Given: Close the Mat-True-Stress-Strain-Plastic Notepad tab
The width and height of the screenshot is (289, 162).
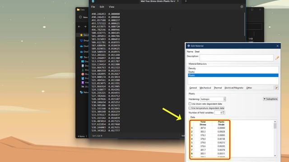Looking at the screenshot, I should click(178, 1).
